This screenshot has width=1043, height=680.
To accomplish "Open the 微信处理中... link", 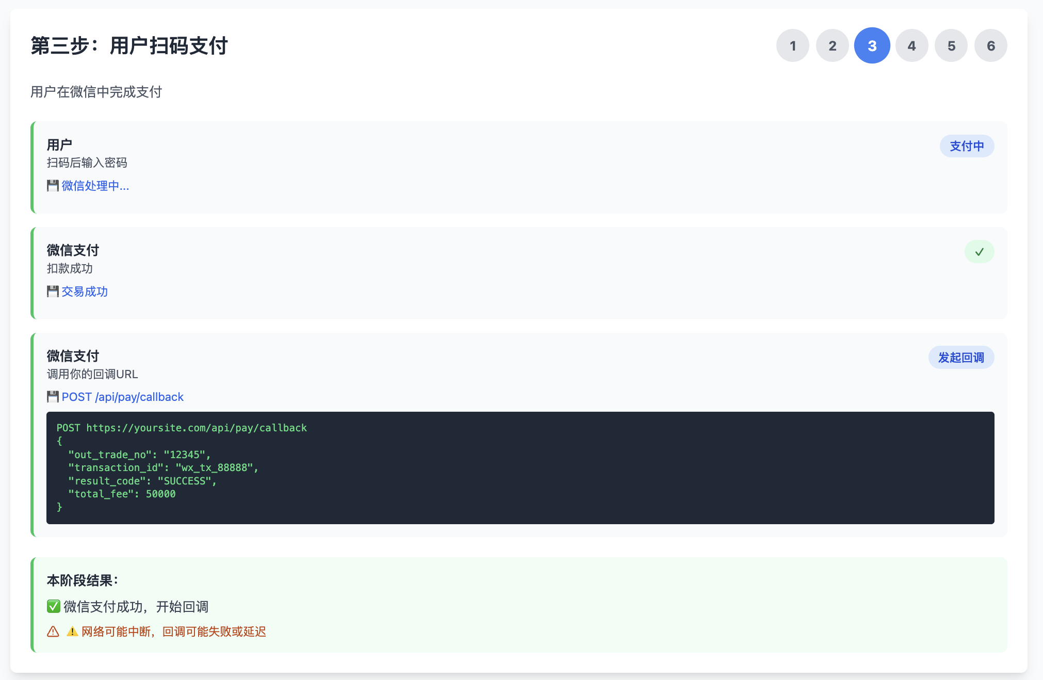I will click(95, 186).
